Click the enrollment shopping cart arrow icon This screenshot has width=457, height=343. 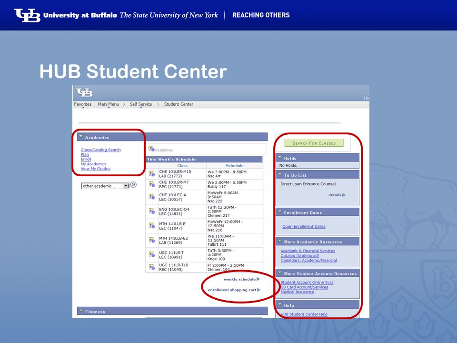pos(259,290)
